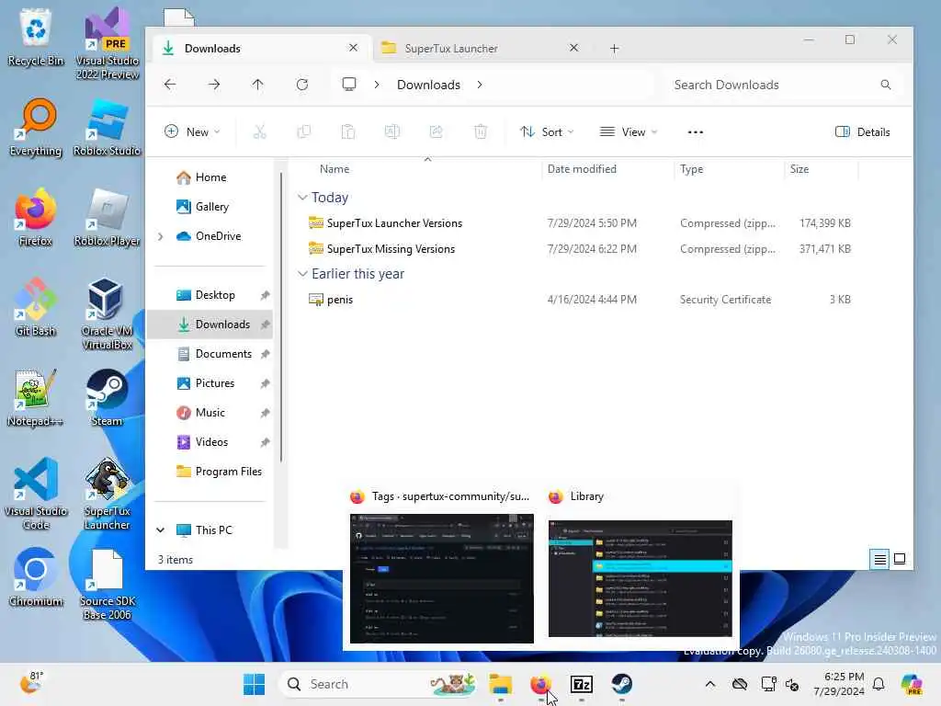941x706 pixels.
Task: Open File Explorer from taskbar
Action: click(501, 684)
